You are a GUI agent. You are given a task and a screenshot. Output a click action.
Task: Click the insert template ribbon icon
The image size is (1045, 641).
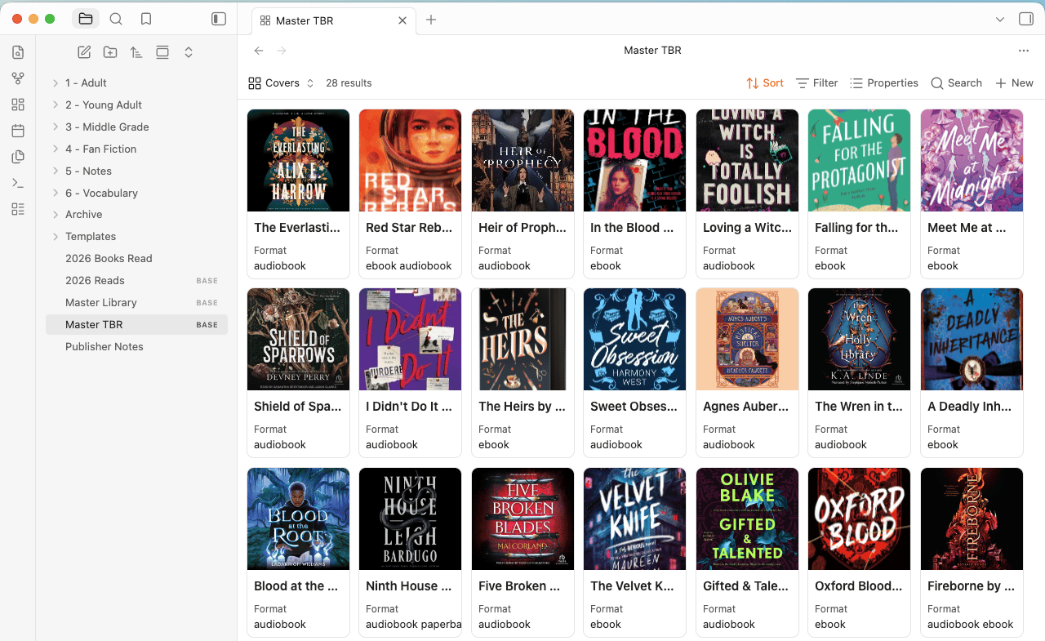pyautogui.click(x=18, y=157)
